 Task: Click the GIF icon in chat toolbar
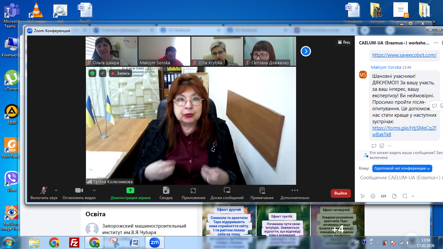[x=384, y=196]
